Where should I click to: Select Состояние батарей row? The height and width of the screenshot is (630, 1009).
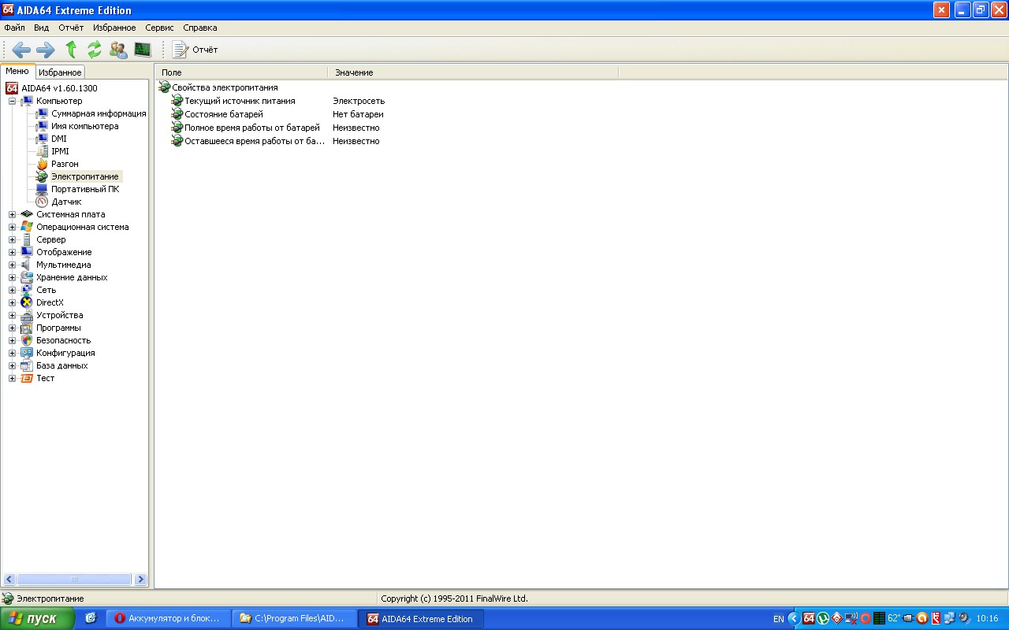(x=224, y=114)
